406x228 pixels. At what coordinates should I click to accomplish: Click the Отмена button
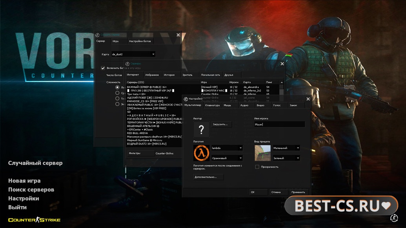[x=279, y=192]
